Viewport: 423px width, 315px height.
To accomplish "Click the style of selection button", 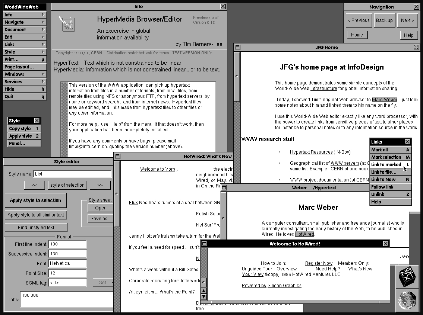I will 67,185.
